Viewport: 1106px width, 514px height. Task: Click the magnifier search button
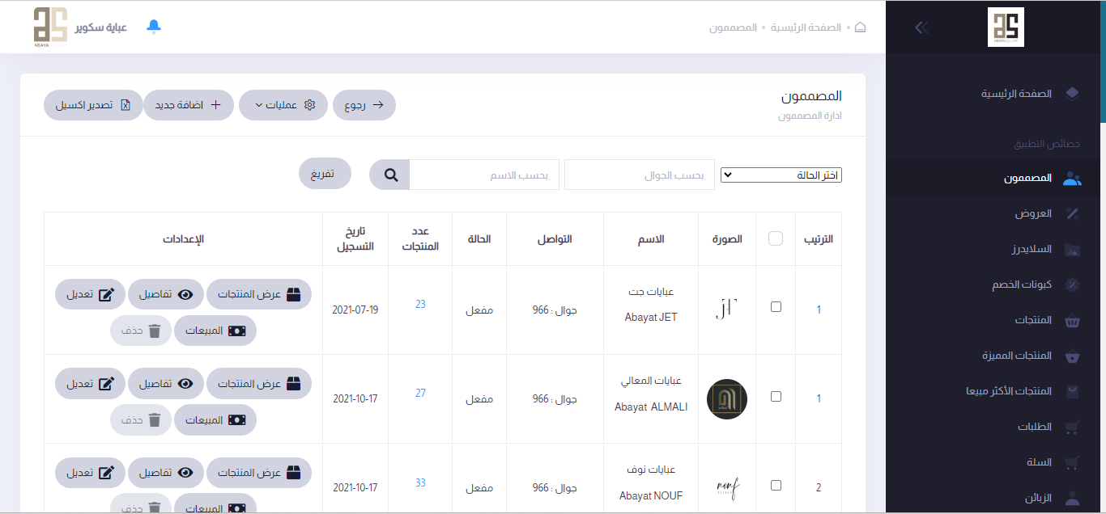pos(390,175)
